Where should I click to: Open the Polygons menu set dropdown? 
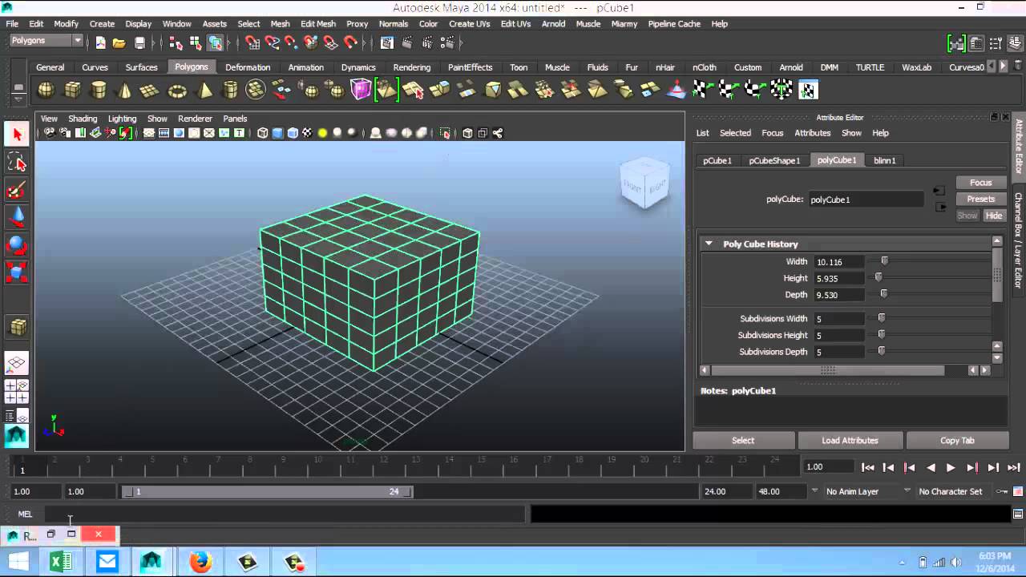(46, 41)
